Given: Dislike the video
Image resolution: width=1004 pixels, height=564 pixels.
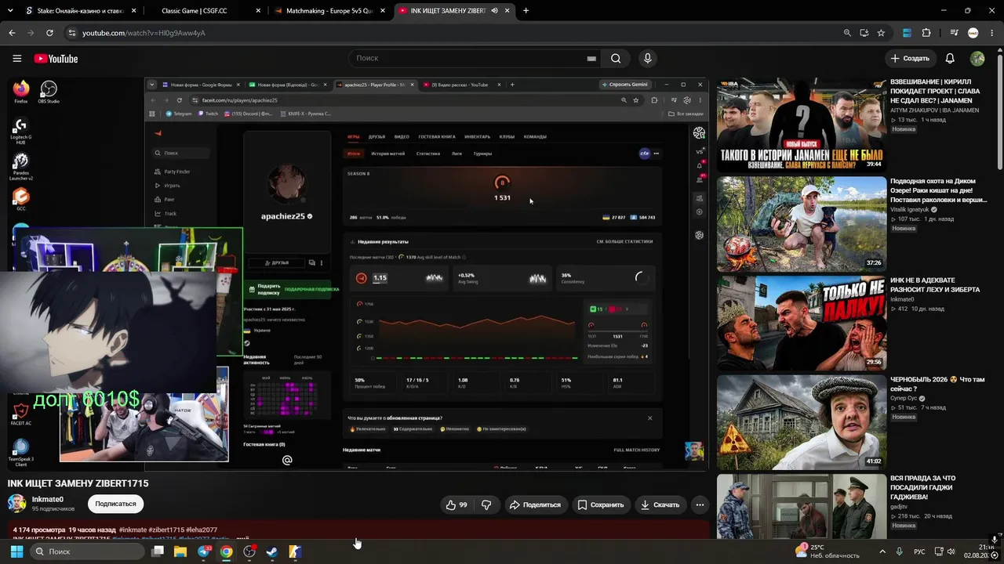Looking at the screenshot, I should point(486,505).
